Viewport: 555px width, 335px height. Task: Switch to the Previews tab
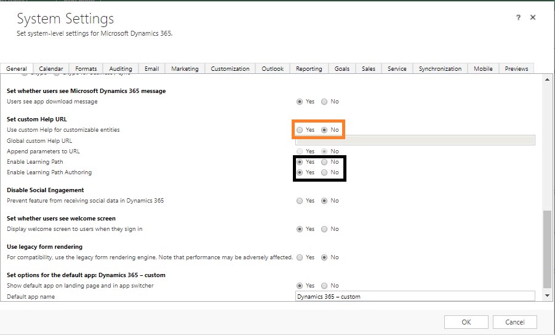(x=516, y=68)
